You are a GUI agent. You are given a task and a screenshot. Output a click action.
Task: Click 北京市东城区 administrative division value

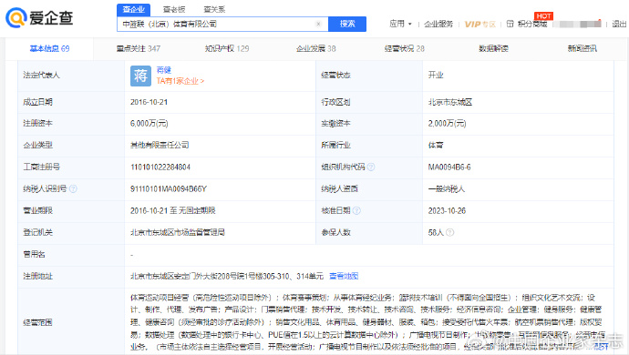pyautogui.click(x=450, y=102)
